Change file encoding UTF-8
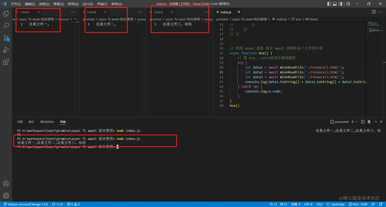The height and width of the screenshot is (207, 386). tap(308, 204)
